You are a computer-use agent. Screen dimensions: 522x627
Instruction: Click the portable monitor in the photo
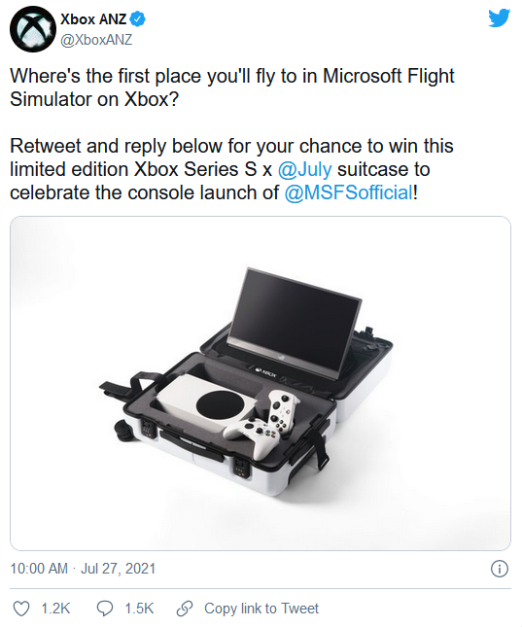(294, 318)
